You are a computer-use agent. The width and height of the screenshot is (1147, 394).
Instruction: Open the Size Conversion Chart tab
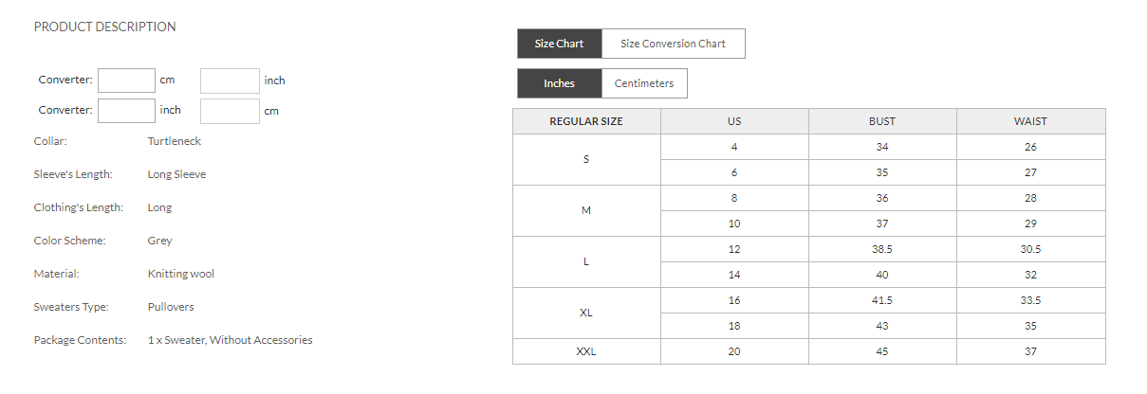(673, 44)
